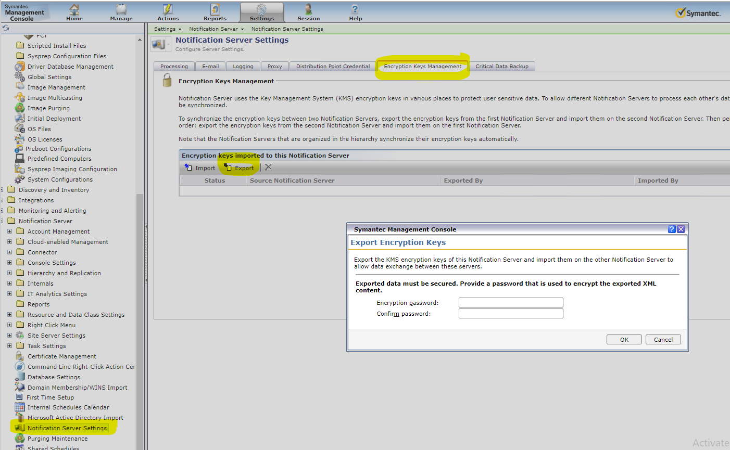Click the Purging Maintenance icon
Viewport: 730px width, 450px height.
[20, 439]
